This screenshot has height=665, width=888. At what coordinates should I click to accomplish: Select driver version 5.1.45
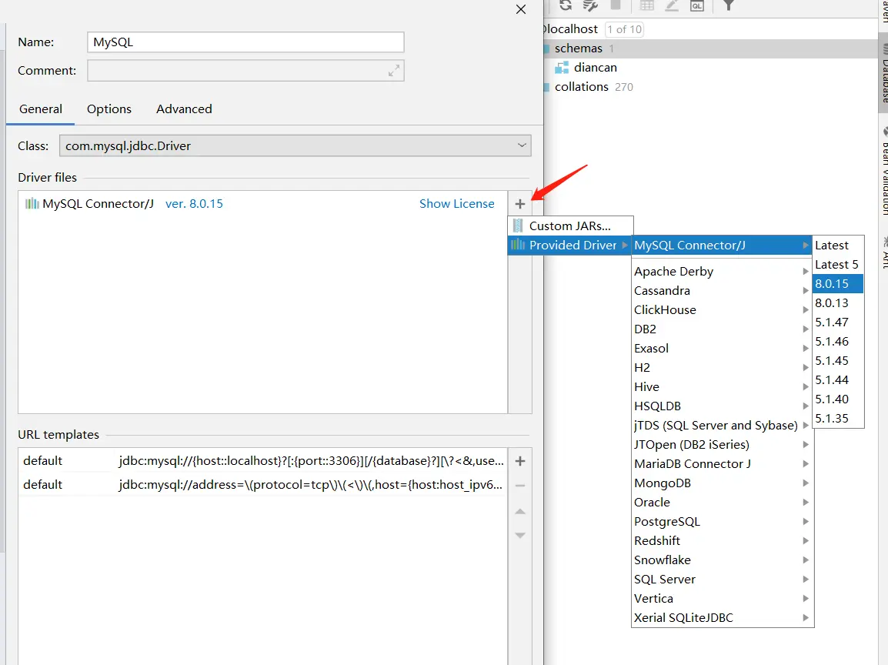pos(838,361)
